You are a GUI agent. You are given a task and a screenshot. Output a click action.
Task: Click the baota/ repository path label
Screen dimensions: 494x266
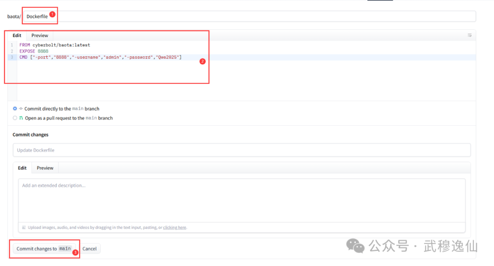pos(14,16)
